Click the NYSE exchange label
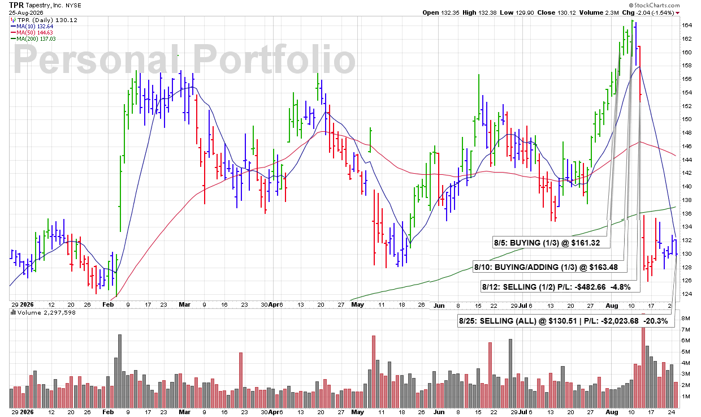The width and height of the screenshot is (701, 417). 72,5
